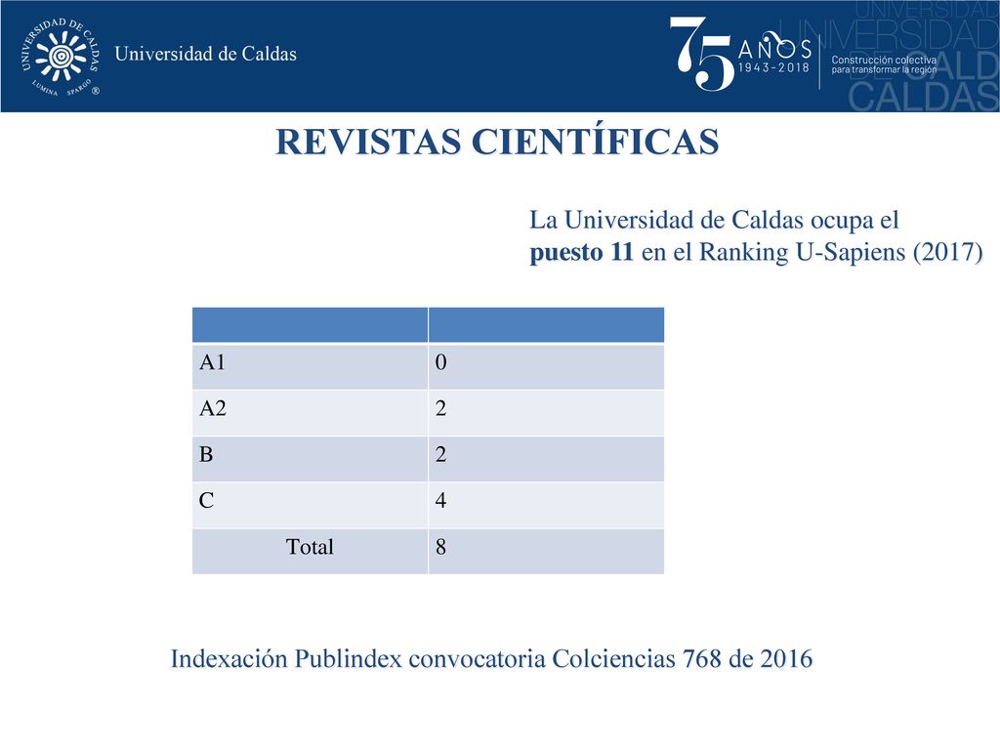Click the 'Indexación Publindex convocatoria Colciencias' footer
Screen dimensions: 1000x751
point(492,658)
